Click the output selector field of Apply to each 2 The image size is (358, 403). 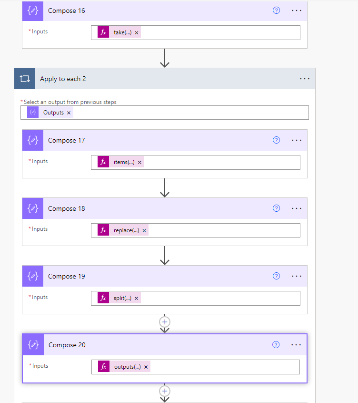pos(190,112)
